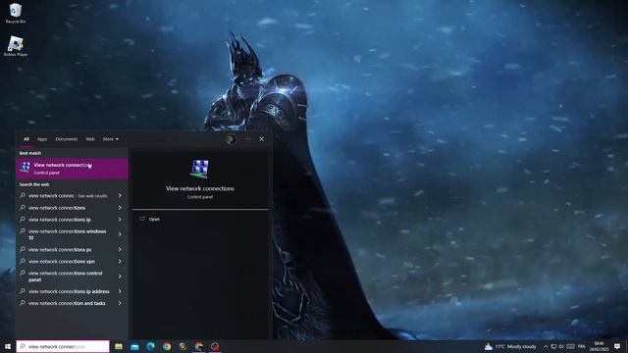Viewport: 628px width, 353px height.
Task: Click the taskbar search input box
Action: [63, 346]
